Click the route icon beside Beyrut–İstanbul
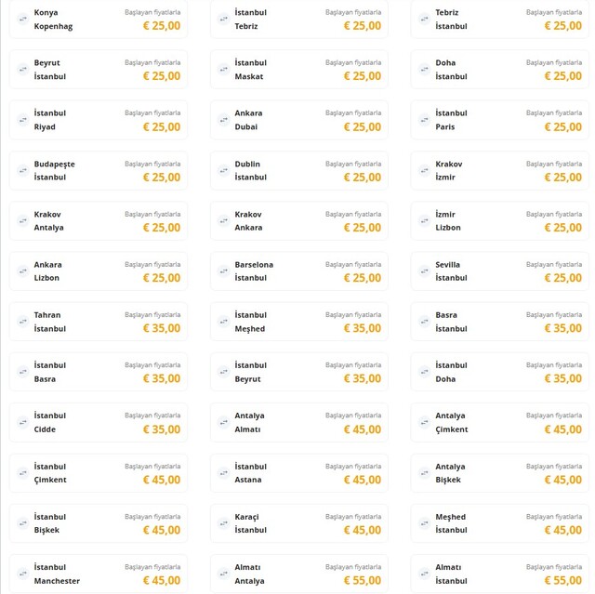The height and width of the screenshot is (594, 595). click(22, 69)
